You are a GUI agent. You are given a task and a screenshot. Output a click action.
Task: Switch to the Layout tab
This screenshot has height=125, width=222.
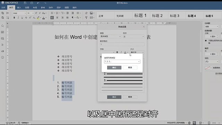[35, 8]
